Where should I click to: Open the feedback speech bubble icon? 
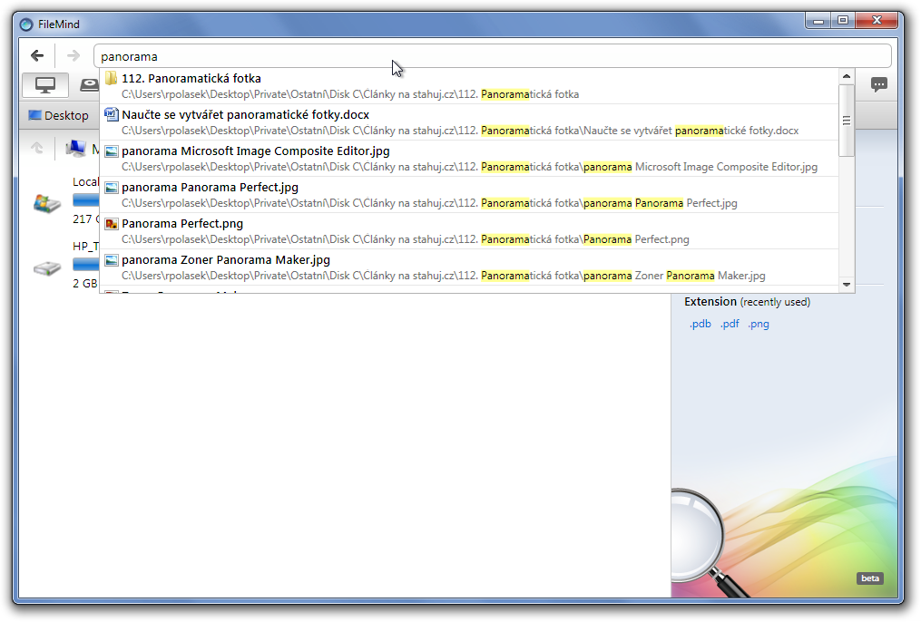[x=878, y=84]
